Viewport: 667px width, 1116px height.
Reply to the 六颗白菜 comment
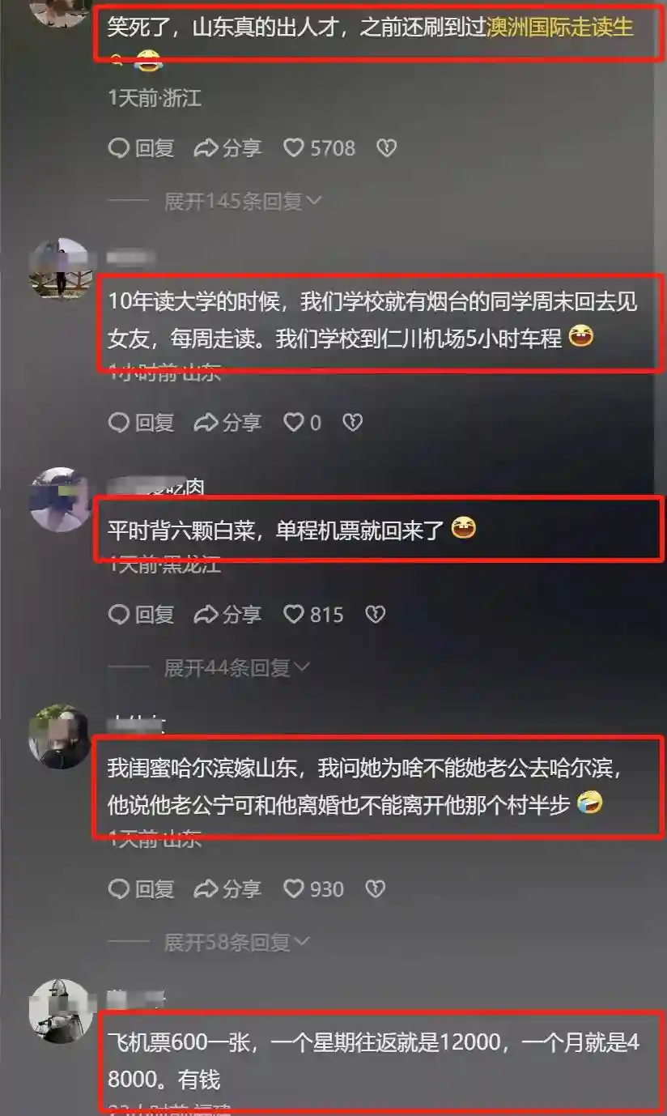tap(141, 615)
